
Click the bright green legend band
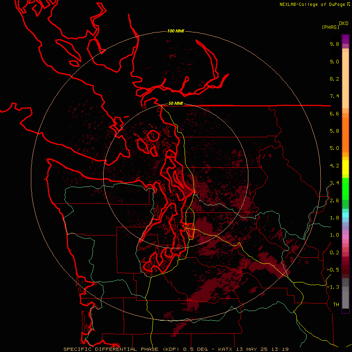pos(345,189)
